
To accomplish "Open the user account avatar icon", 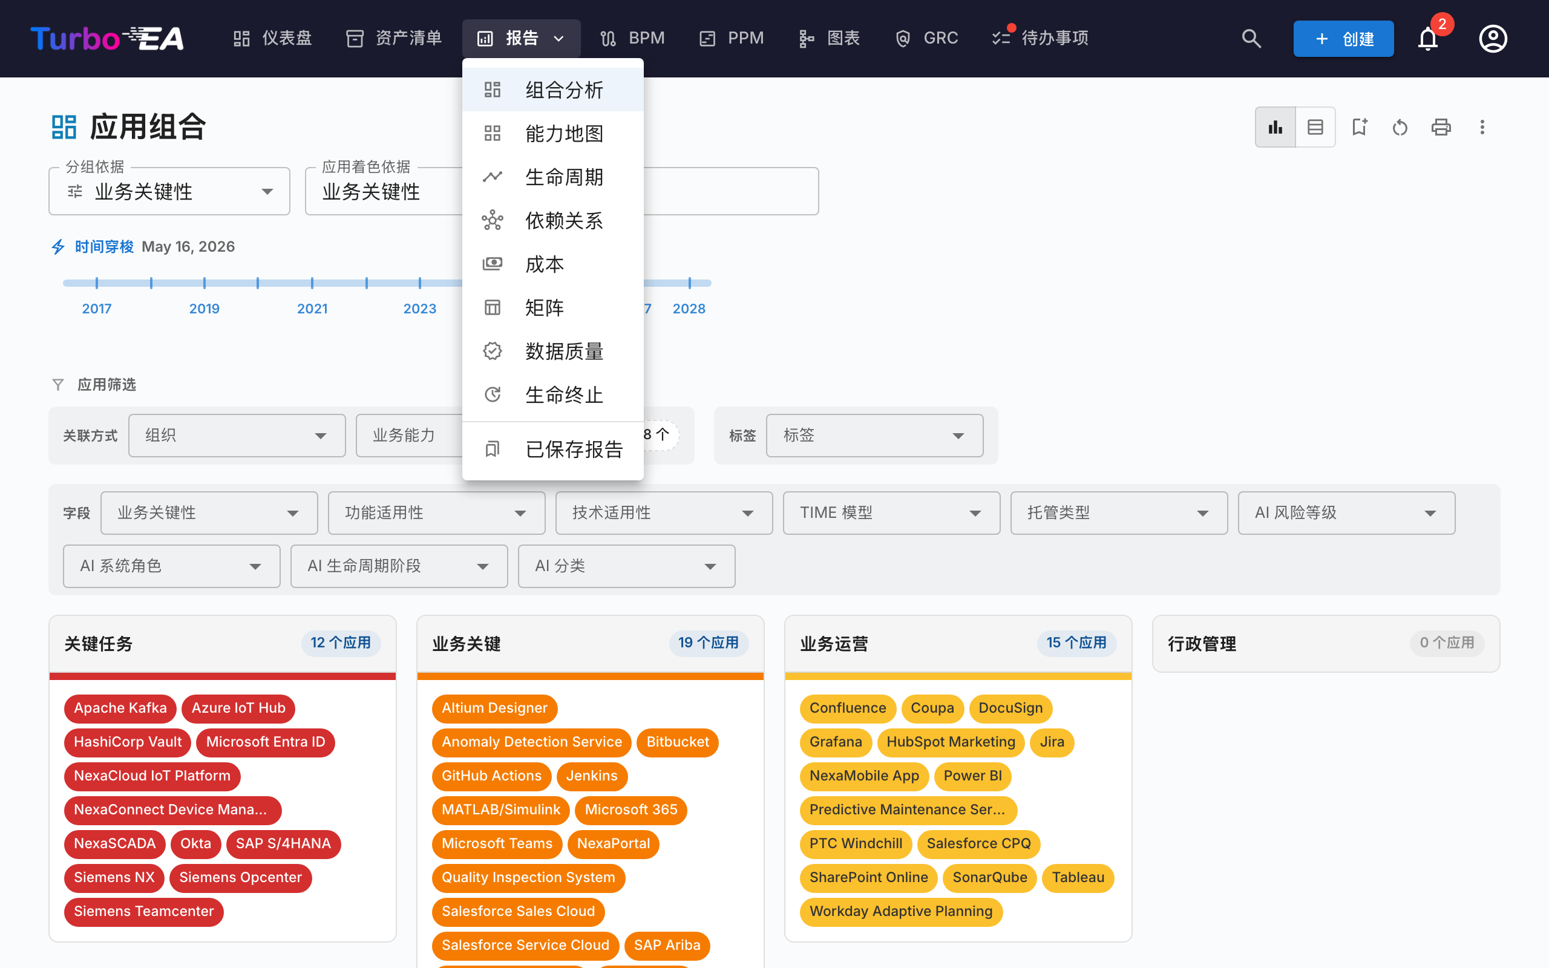I will click(x=1493, y=38).
